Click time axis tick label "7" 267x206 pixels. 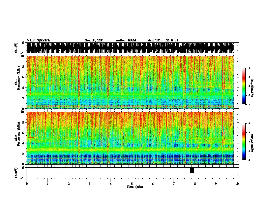click(174, 183)
